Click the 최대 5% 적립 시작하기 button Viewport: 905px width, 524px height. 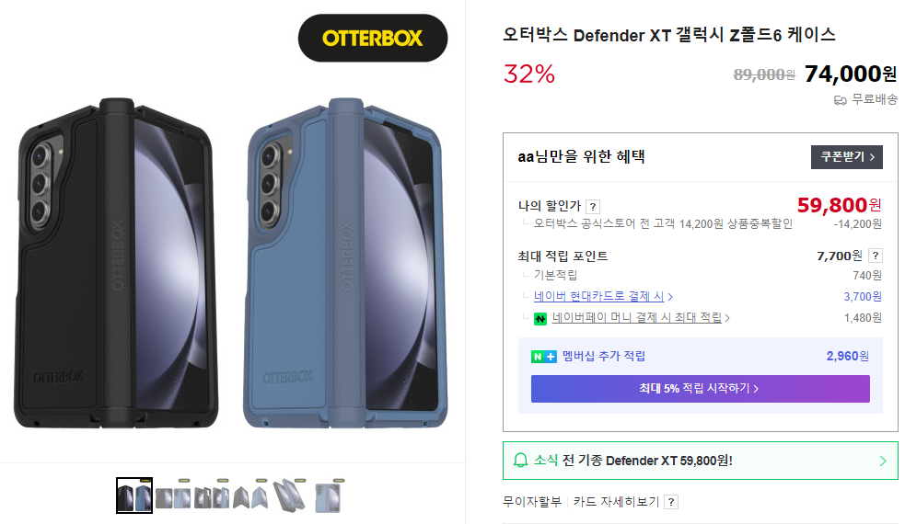(x=700, y=389)
